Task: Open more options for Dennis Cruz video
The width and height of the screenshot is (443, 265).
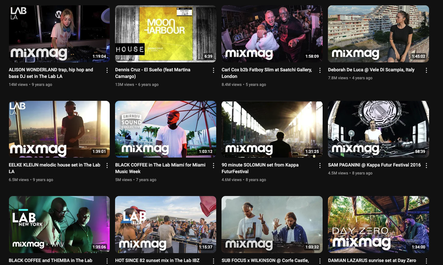Action: 213,70
